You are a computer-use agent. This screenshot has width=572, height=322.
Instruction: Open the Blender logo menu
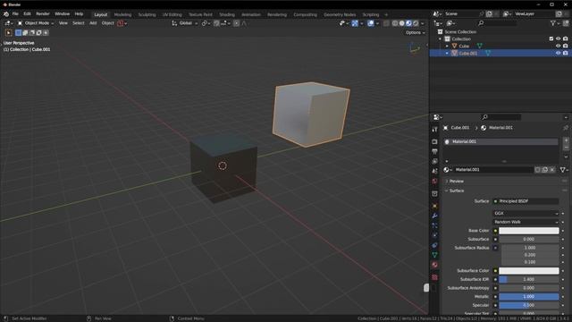click(6, 14)
